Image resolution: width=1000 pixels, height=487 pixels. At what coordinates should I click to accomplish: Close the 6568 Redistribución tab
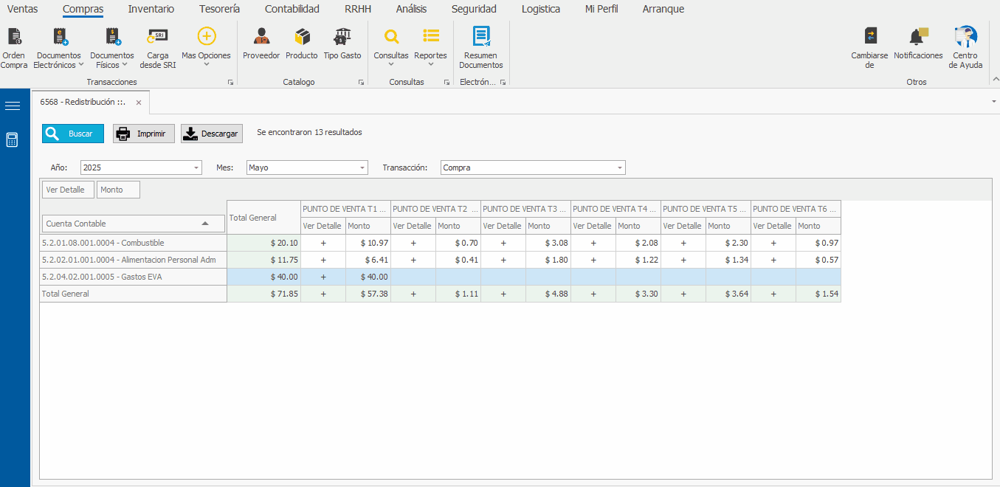click(x=138, y=103)
